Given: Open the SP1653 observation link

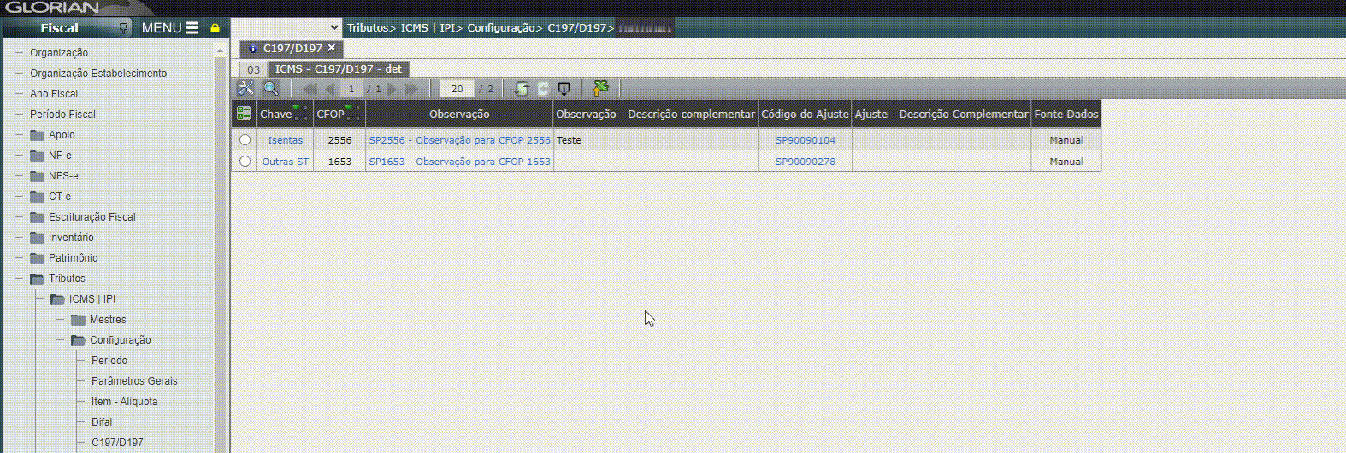Looking at the screenshot, I should pos(459,162).
